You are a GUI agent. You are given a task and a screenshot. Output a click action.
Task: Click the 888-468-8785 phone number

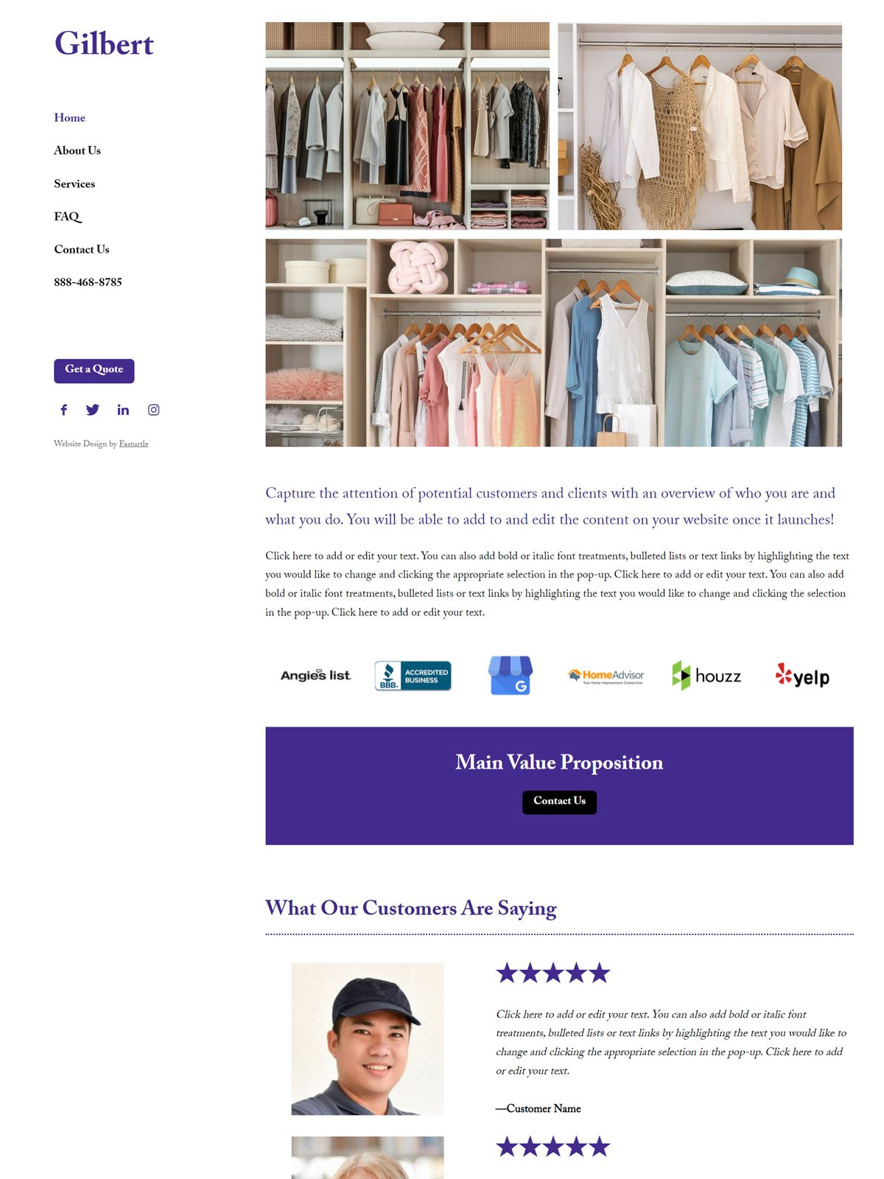[x=88, y=282]
